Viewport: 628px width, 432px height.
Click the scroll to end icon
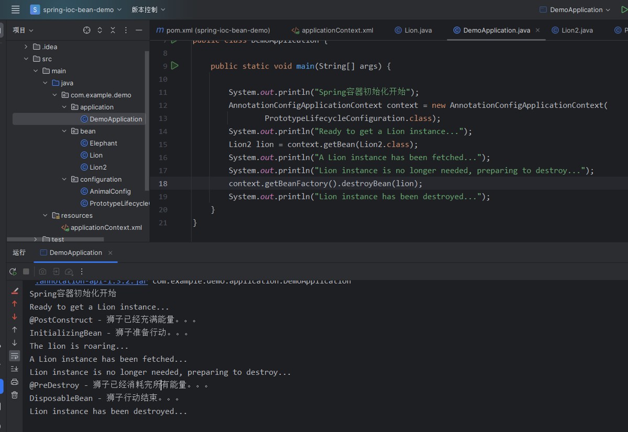point(15,369)
